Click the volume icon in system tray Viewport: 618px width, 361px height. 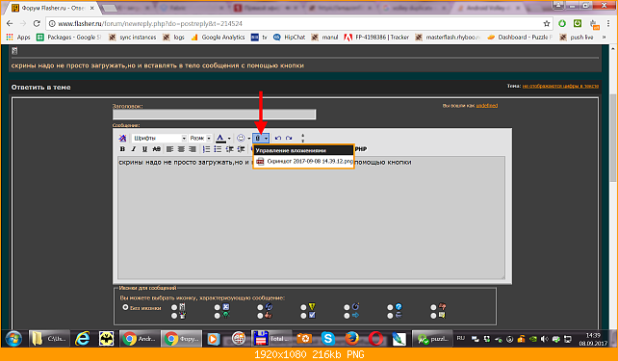545,339
